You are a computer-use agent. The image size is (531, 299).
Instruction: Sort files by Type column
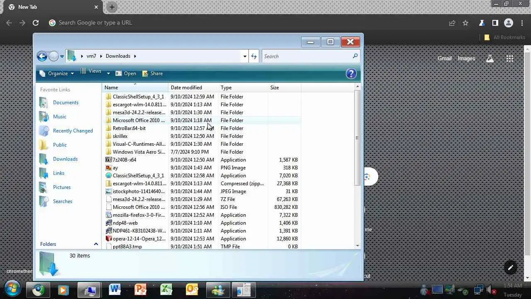pyautogui.click(x=243, y=88)
